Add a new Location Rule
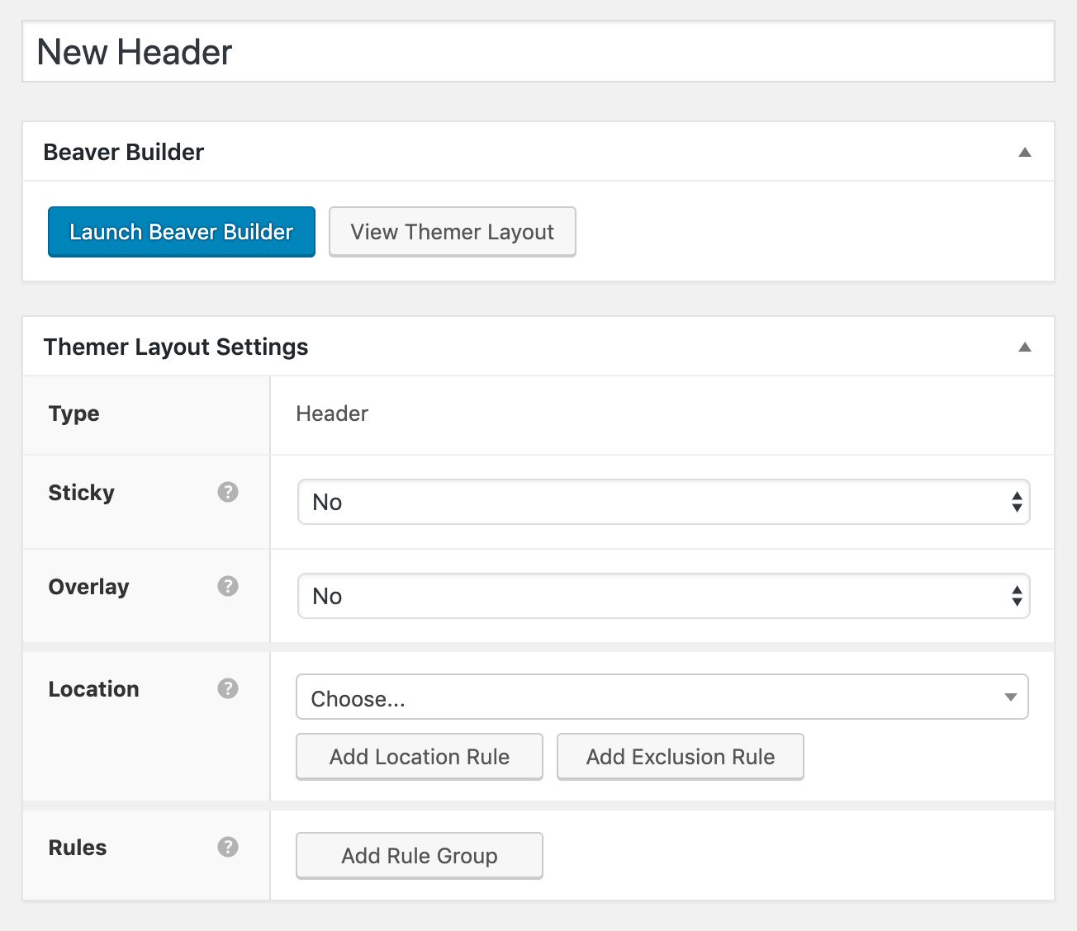 click(x=419, y=756)
